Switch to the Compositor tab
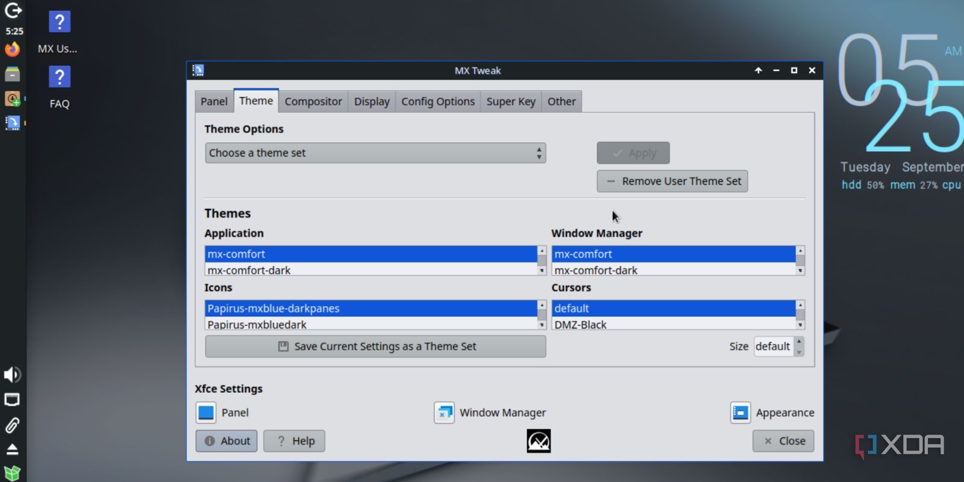 (313, 101)
